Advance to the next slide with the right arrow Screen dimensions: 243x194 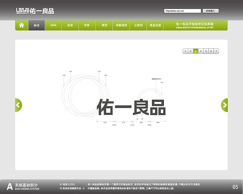[x=224, y=105]
